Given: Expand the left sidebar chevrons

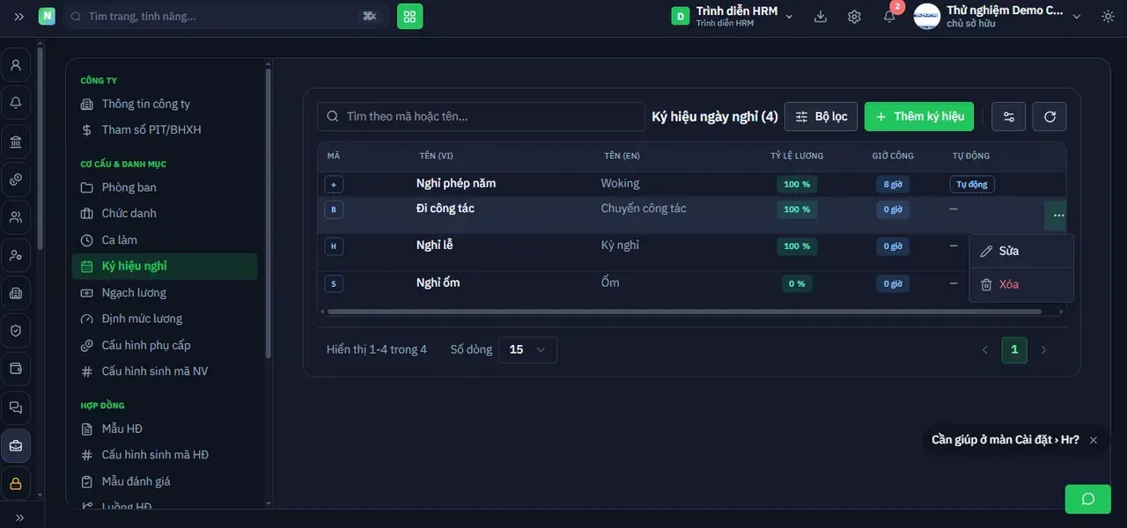Looking at the screenshot, I should pos(19,17).
